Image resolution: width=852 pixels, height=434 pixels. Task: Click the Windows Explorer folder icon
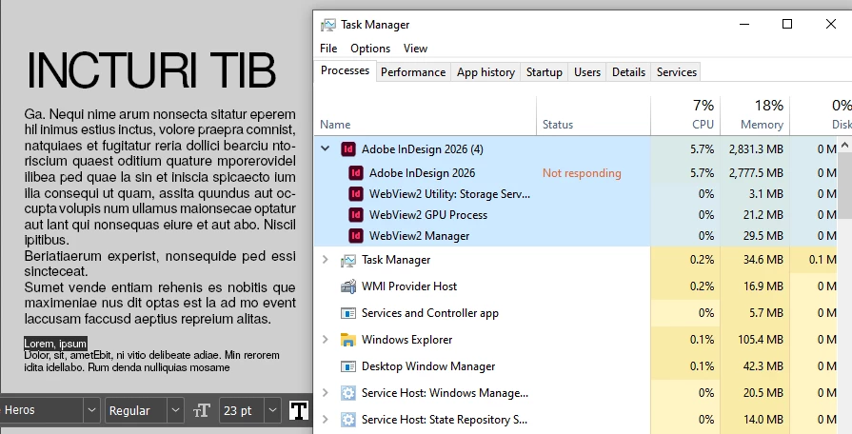pos(347,340)
